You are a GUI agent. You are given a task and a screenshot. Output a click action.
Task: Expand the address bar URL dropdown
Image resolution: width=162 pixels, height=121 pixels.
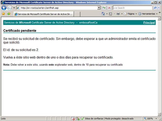point(99,8)
